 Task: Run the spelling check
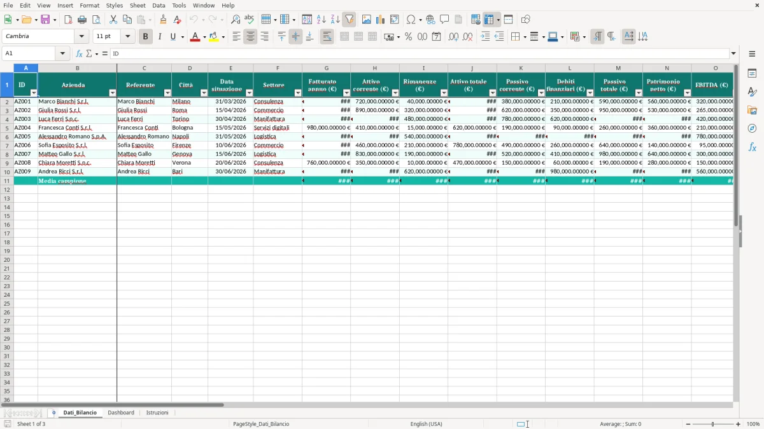(250, 20)
